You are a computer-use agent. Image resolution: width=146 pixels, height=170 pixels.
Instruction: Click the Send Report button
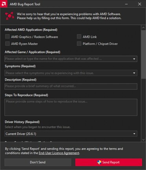point(109,162)
